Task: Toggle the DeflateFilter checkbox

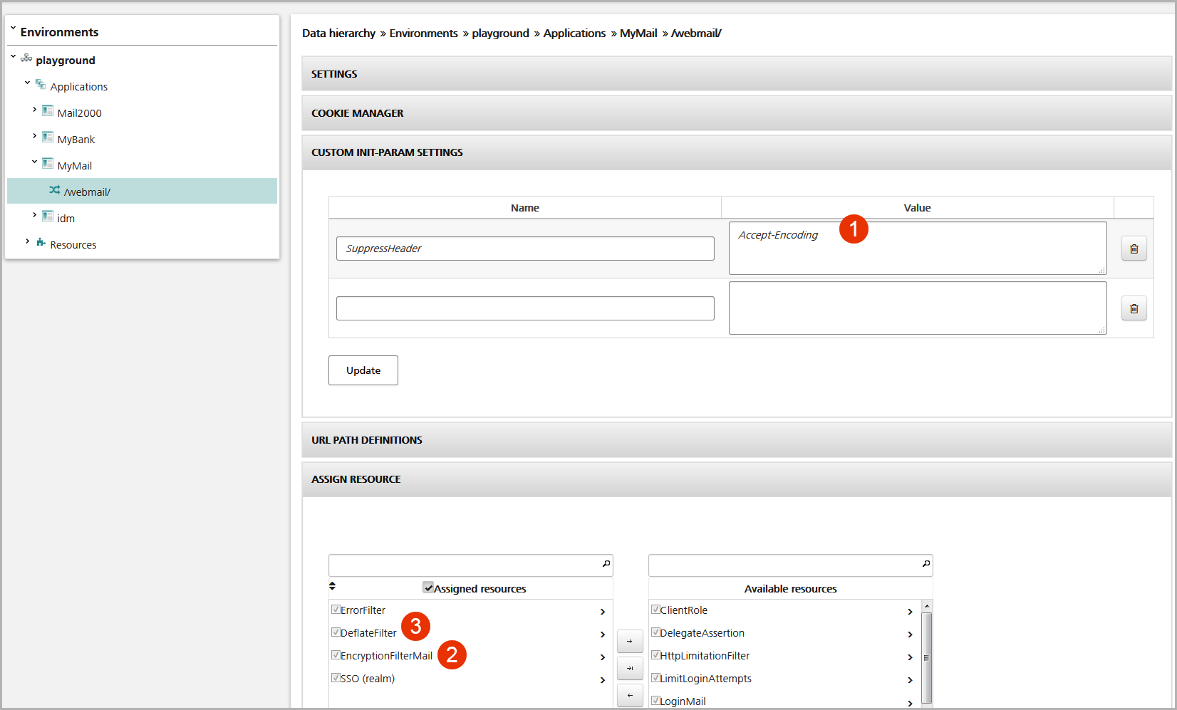Action: 336,632
